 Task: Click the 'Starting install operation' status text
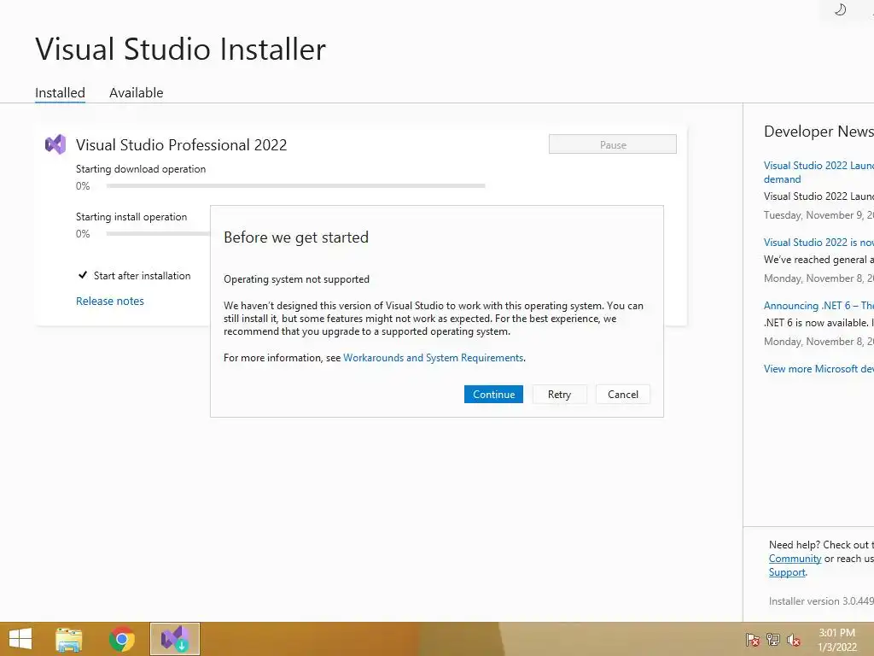[x=131, y=217]
